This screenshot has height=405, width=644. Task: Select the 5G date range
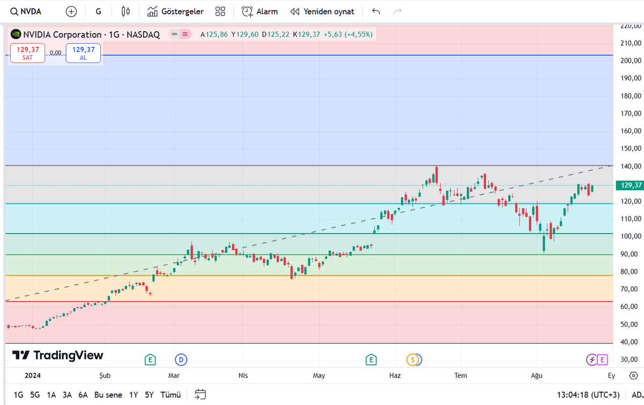tap(35, 395)
